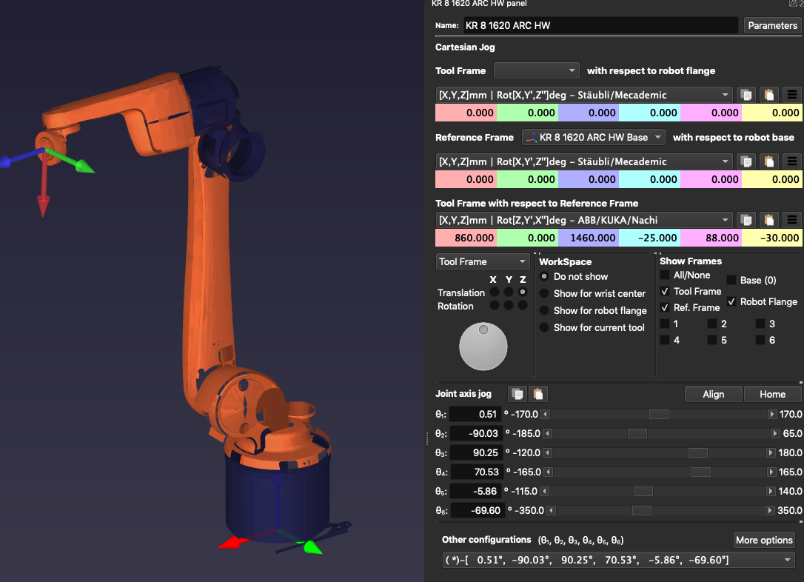Paste pose into Tool Frame flange row
Image resolution: width=804 pixels, height=582 pixels.
[x=769, y=95]
